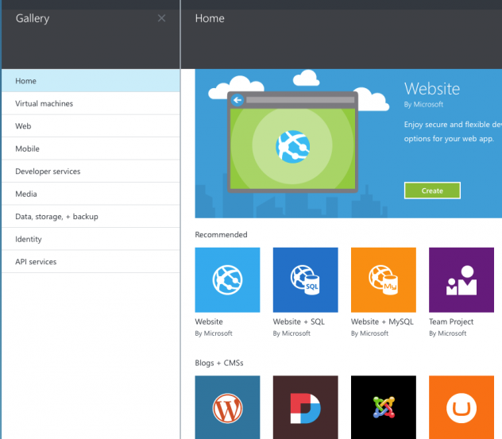Open the Virtual machines category

point(91,103)
